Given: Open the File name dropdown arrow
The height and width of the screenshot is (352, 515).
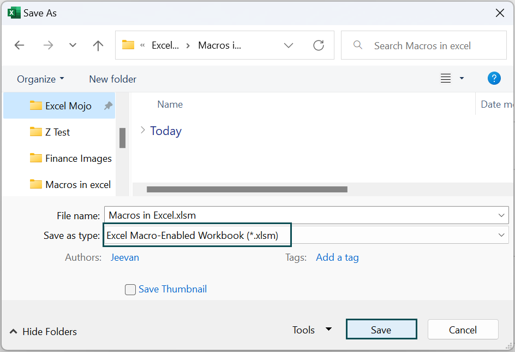Looking at the screenshot, I should 501,215.
